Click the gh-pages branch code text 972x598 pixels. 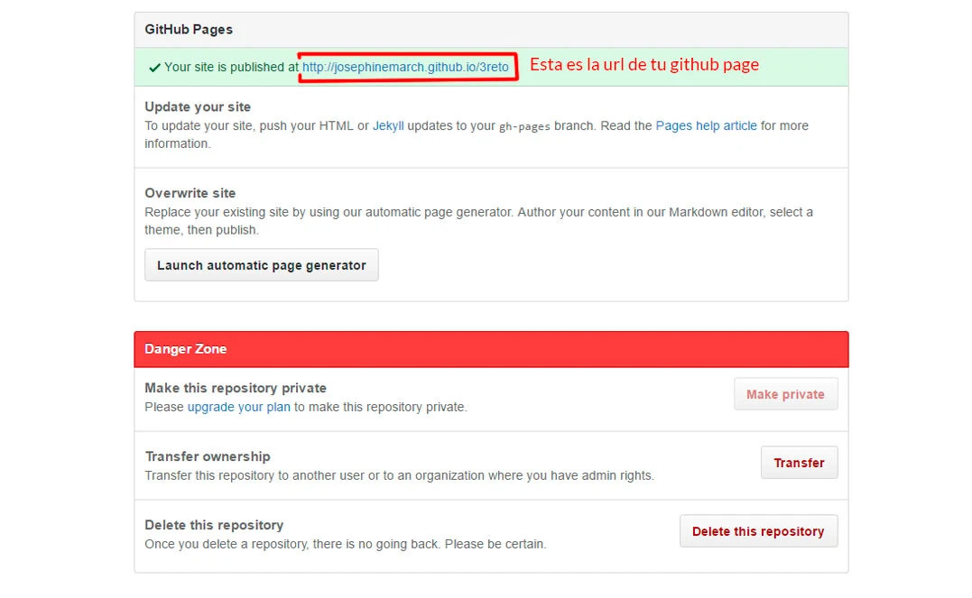pos(524,126)
